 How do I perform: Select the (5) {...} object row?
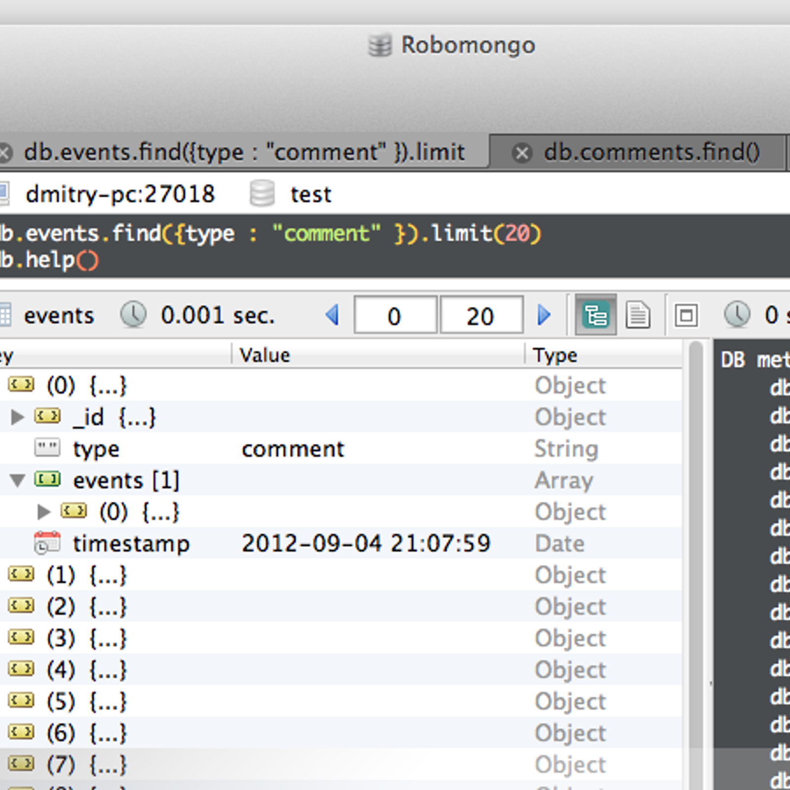coord(341,701)
